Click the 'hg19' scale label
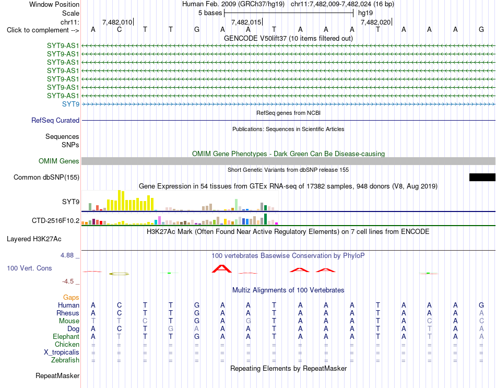 tap(365, 13)
